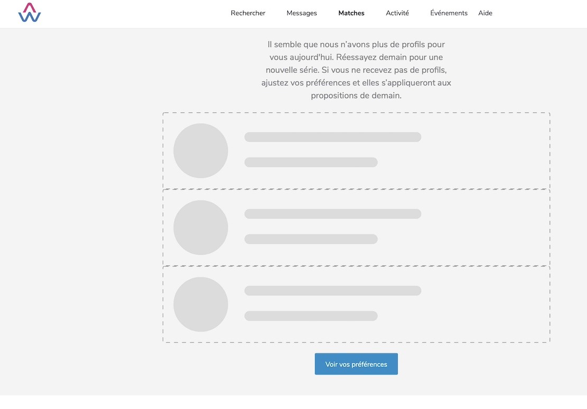Click the long placeholder bar in second card
This screenshot has height=409, width=587.
333,214
